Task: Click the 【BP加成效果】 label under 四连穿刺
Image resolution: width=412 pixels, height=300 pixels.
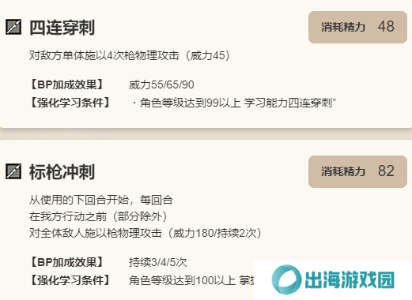Action: (66, 84)
